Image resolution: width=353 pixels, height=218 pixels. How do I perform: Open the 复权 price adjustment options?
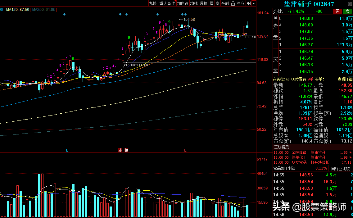(x=203, y=4)
